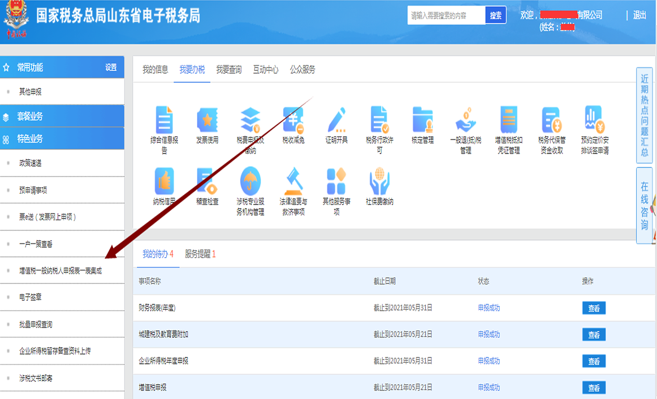The height and width of the screenshot is (399, 657).
Task: Open 企业所得税留存备查资料上传
Action: [55, 352]
